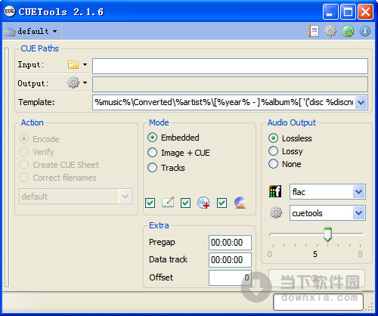The height and width of the screenshot is (316, 378).
Task: Click the colorful disc database icon
Action: (240, 203)
